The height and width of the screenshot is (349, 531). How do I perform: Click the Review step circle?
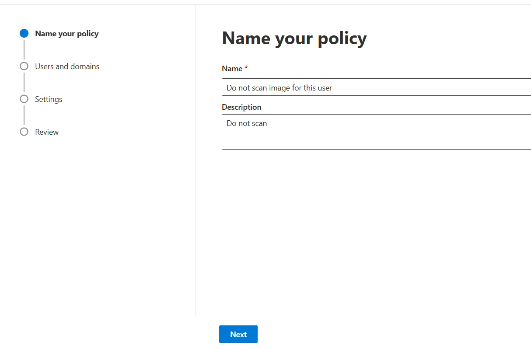[x=24, y=132]
